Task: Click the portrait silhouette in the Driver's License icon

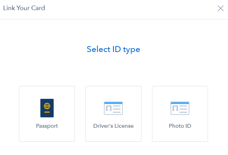Action: tap(109, 108)
